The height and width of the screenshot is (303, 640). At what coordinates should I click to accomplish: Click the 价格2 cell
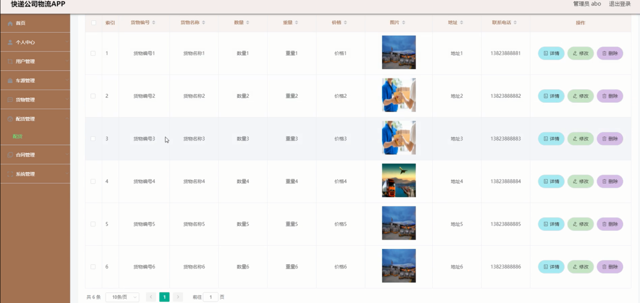[x=341, y=96]
